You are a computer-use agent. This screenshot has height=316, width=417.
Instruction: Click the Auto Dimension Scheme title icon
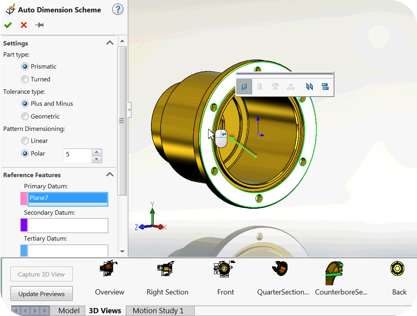point(10,9)
